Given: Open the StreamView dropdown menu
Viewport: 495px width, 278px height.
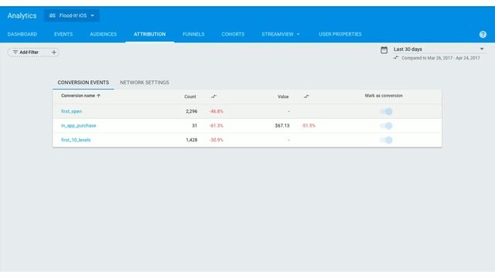Looking at the screenshot, I should point(280,34).
